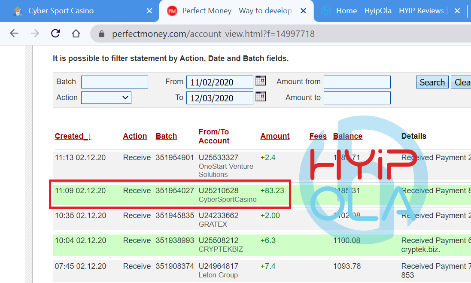Click the Cyber Sport Casino tab favicon
This screenshot has height=283, width=471.
[18, 11]
